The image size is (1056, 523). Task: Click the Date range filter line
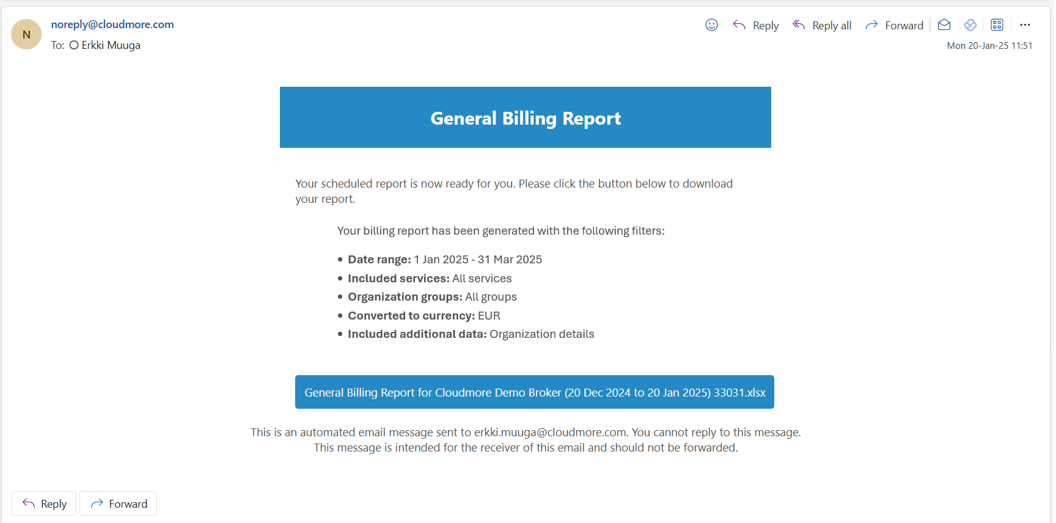(445, 260)
